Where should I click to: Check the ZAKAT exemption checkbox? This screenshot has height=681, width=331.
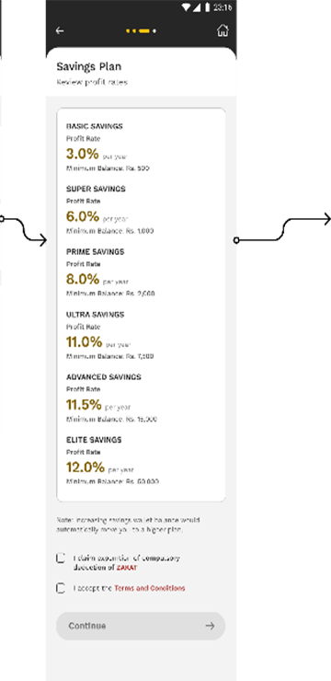(x=61, y=558)
